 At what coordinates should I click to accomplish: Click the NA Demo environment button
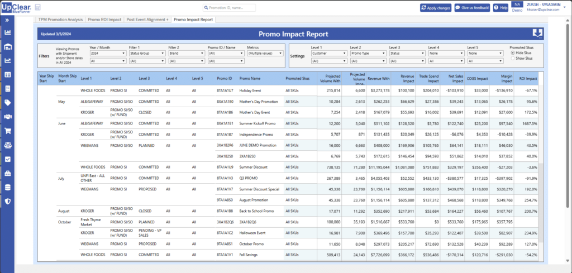[517, 7]
